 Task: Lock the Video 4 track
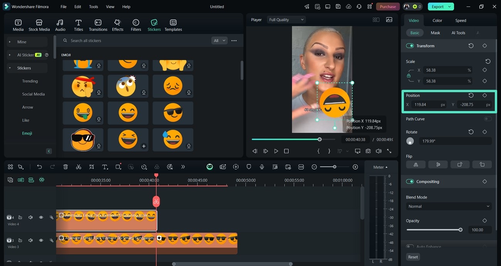[20, 217]
